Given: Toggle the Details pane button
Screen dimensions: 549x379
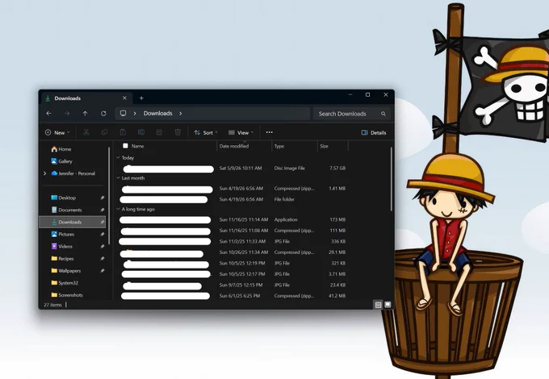Looking at the screenshot, I should [x=374, y=132].
